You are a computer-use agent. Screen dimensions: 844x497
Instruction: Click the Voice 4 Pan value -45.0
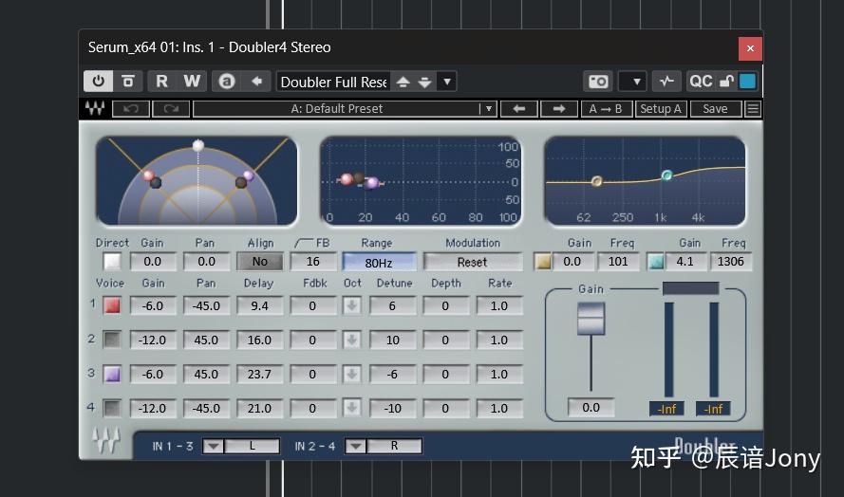(x=206, y=408)
